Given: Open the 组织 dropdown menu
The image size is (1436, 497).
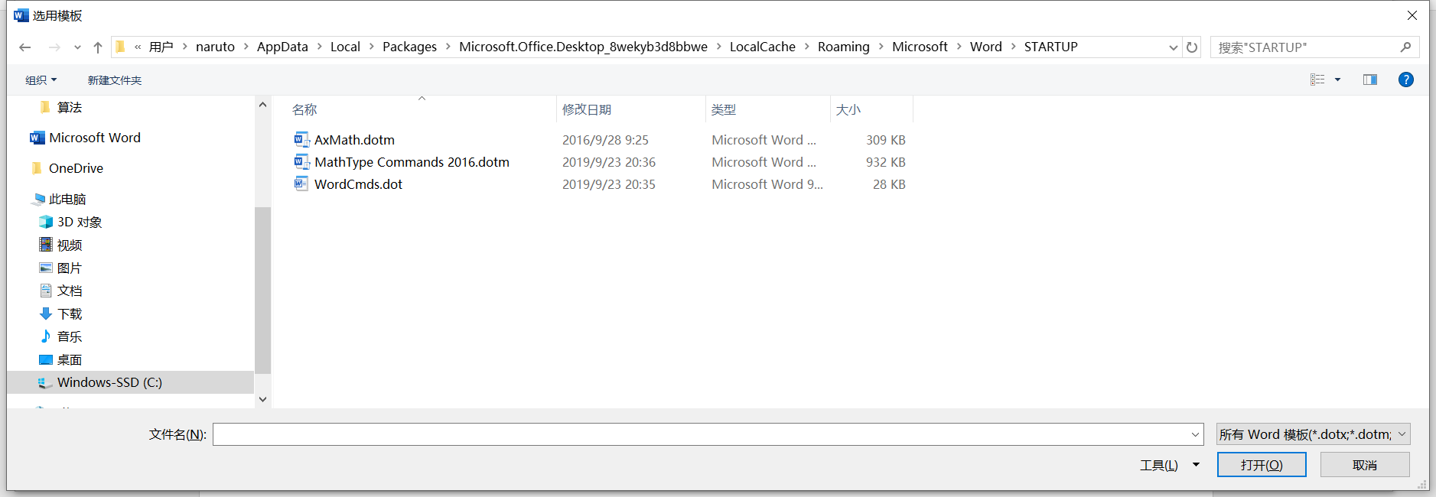Looking at the screenshot, I should pos(41,80).
